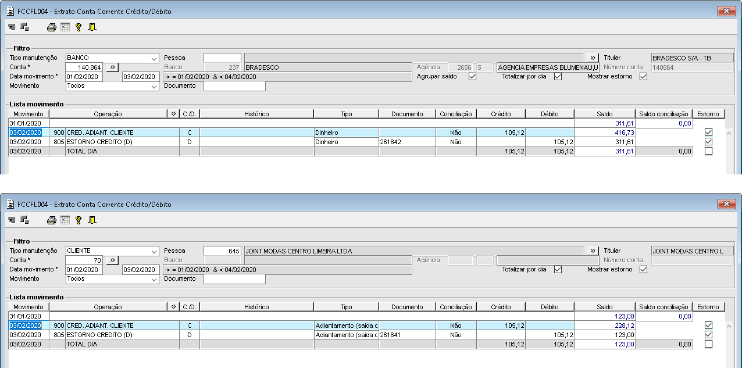Click the » column expander in the BANCO window grid header
The height and width of the screenshot is (372, 742).
coord(173,114)
